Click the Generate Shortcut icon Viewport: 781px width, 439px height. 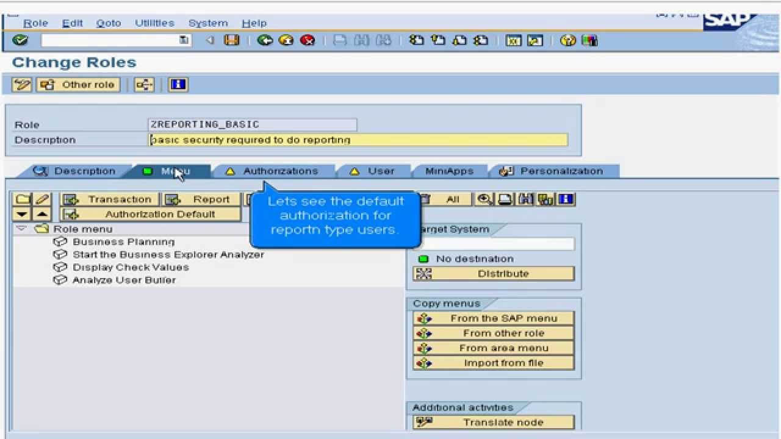click(x=535, y=40)
